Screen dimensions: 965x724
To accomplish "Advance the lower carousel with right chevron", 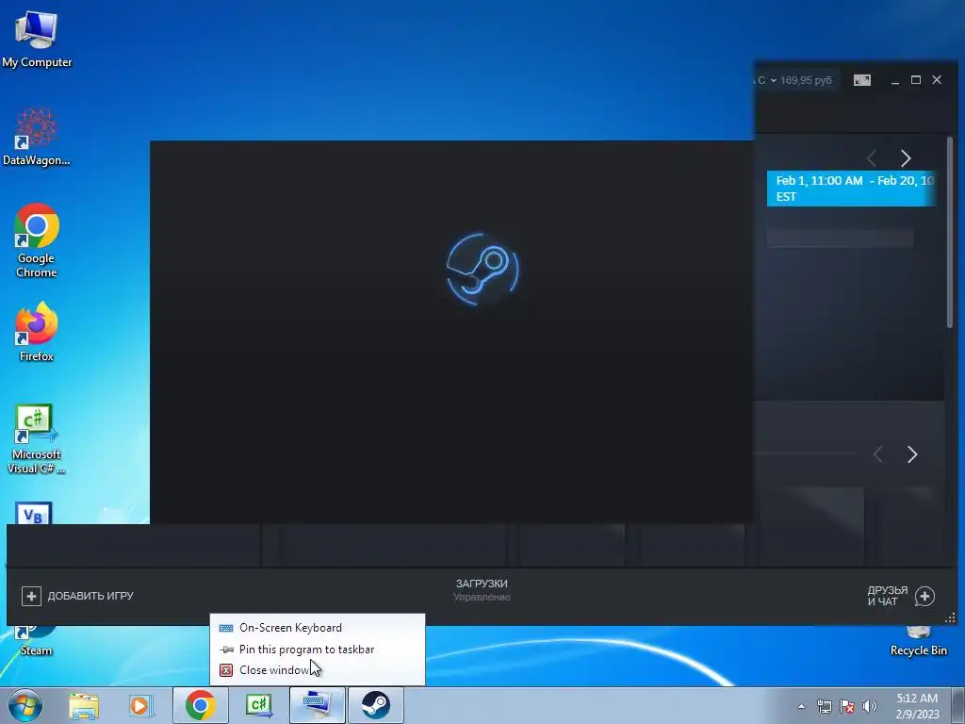I will [x=912, y=454].
